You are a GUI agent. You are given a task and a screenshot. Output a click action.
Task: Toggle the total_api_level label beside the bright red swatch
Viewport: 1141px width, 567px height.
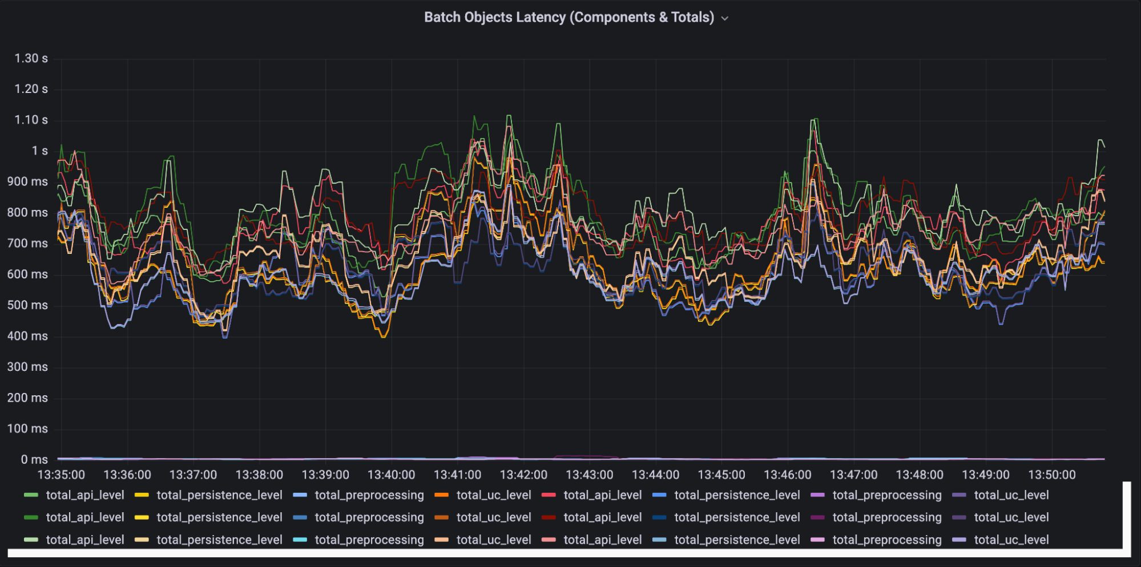(602, 495)
